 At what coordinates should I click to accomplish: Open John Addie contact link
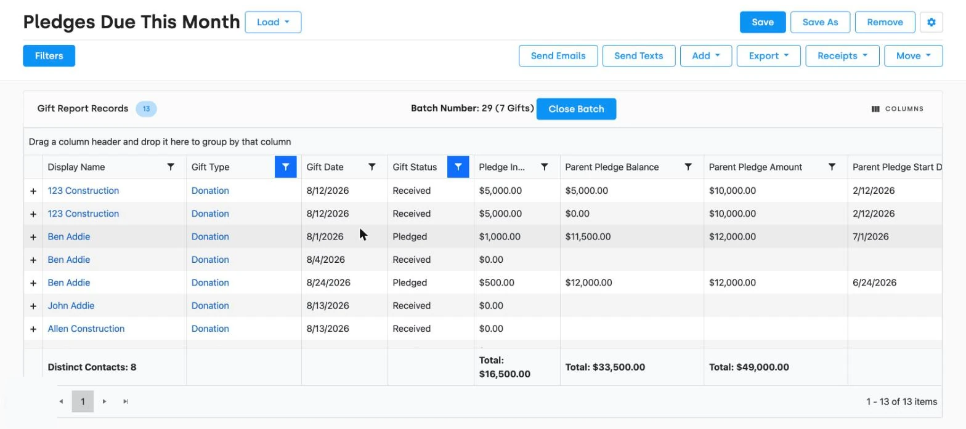[x=71, y=305]
